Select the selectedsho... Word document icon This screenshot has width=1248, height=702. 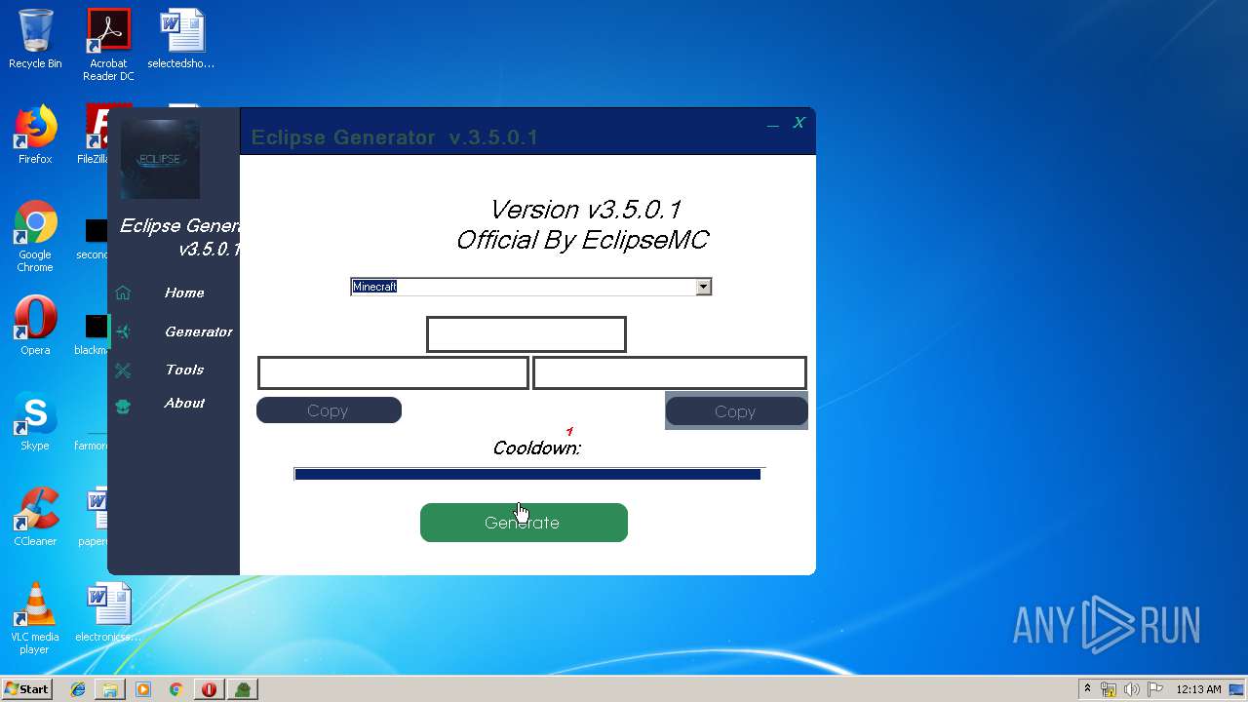coord(181,39)
